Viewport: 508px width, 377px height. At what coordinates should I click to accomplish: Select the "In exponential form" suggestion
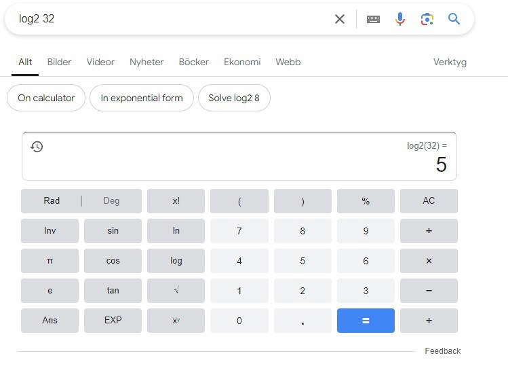tap(142, 98)
